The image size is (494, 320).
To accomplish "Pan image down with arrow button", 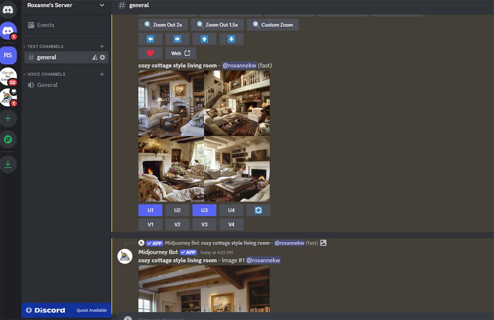I will pos(231,39).
